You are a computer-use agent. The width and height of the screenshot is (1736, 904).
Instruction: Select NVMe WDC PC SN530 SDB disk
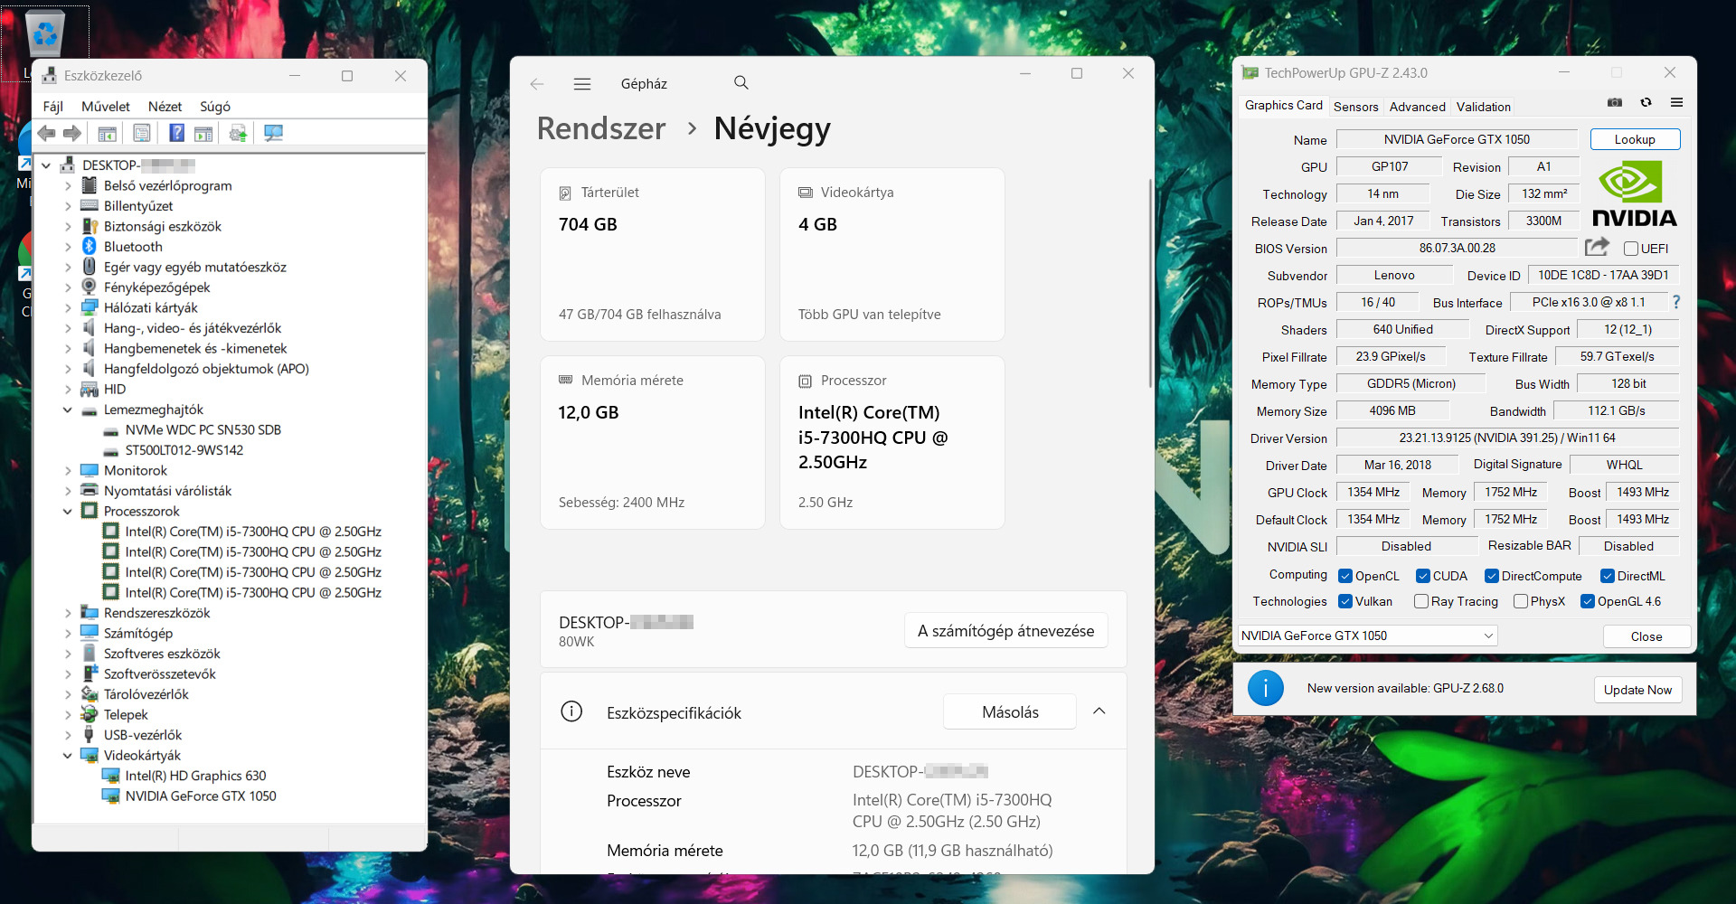pos(203,430)
